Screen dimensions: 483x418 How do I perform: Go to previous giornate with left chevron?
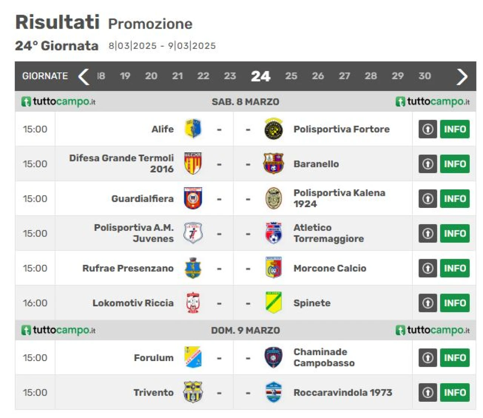83,76
